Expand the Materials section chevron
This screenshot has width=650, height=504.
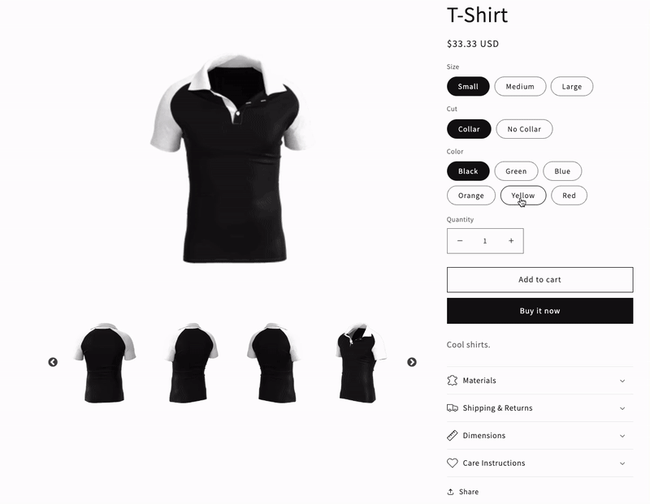pos(622,381)
